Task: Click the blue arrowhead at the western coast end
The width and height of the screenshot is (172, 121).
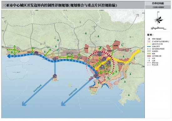Action: click(8, 56)
